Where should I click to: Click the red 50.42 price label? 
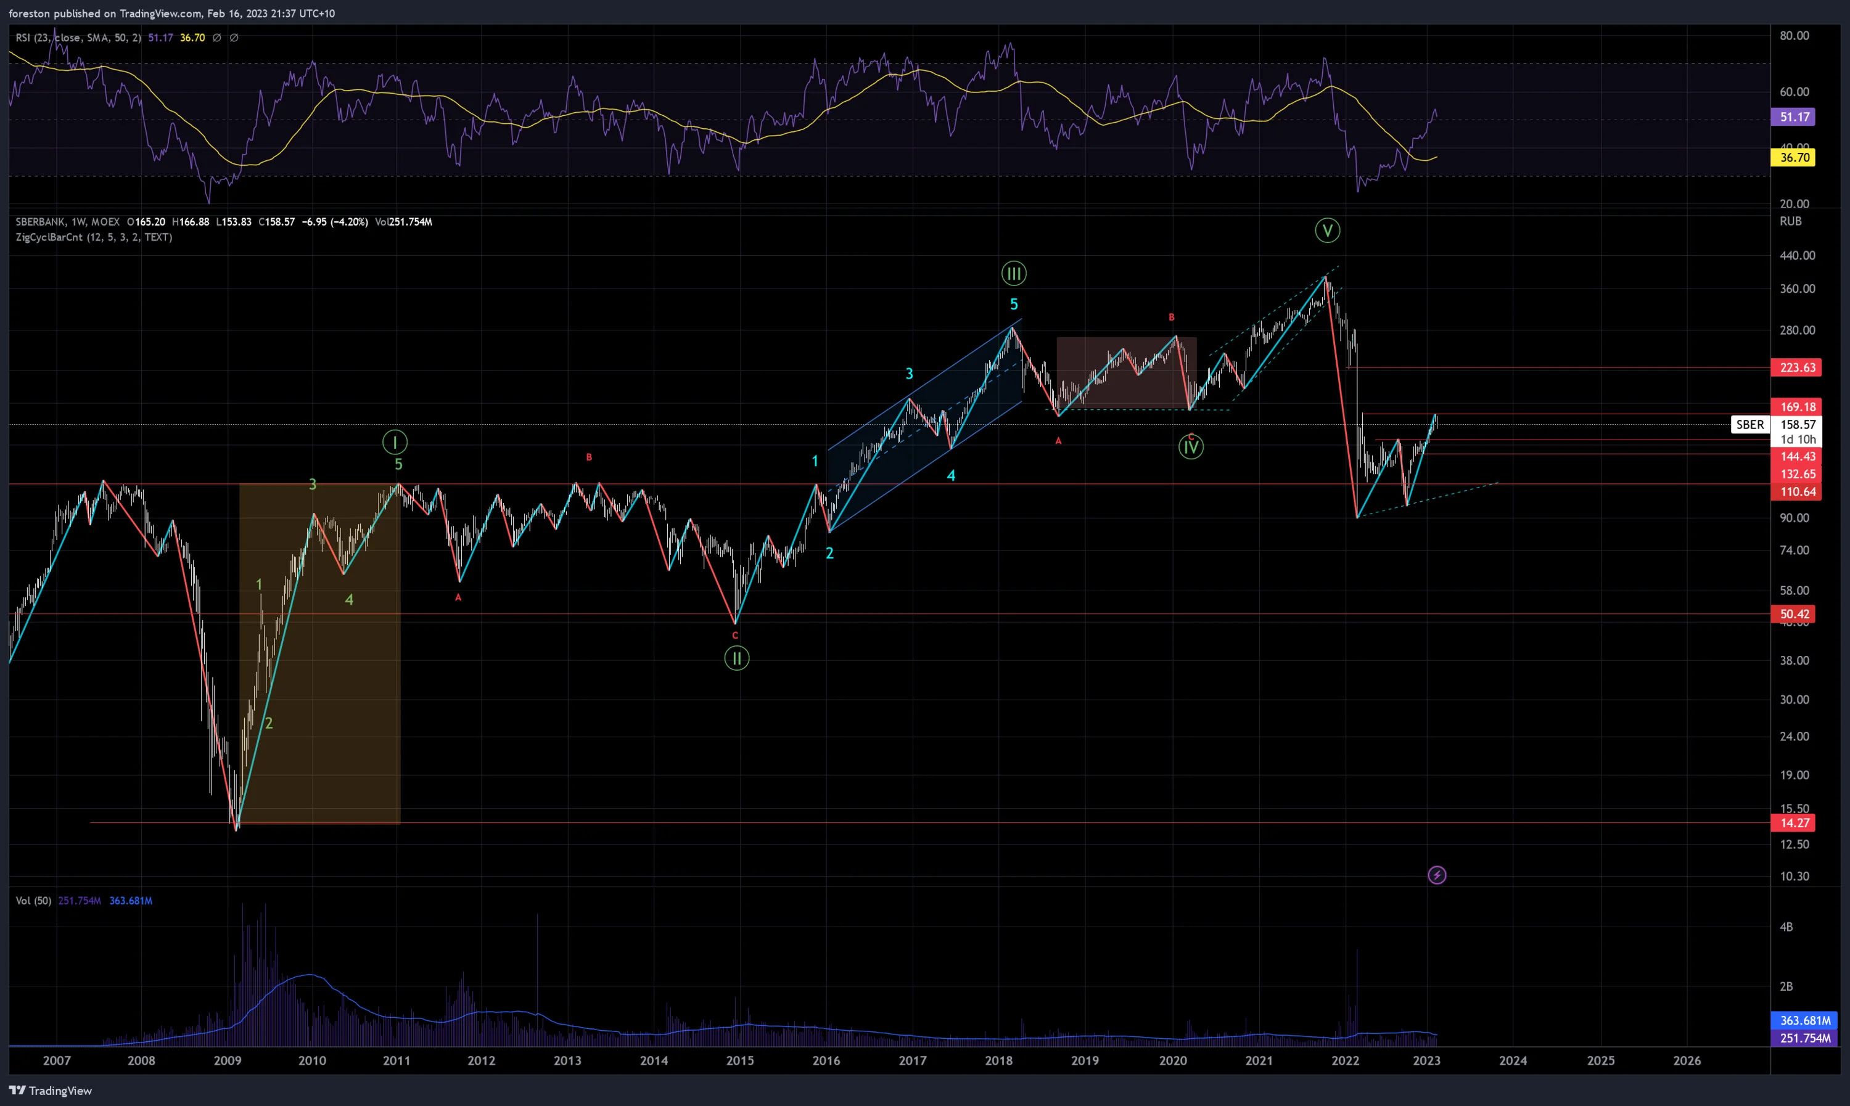1794,614
